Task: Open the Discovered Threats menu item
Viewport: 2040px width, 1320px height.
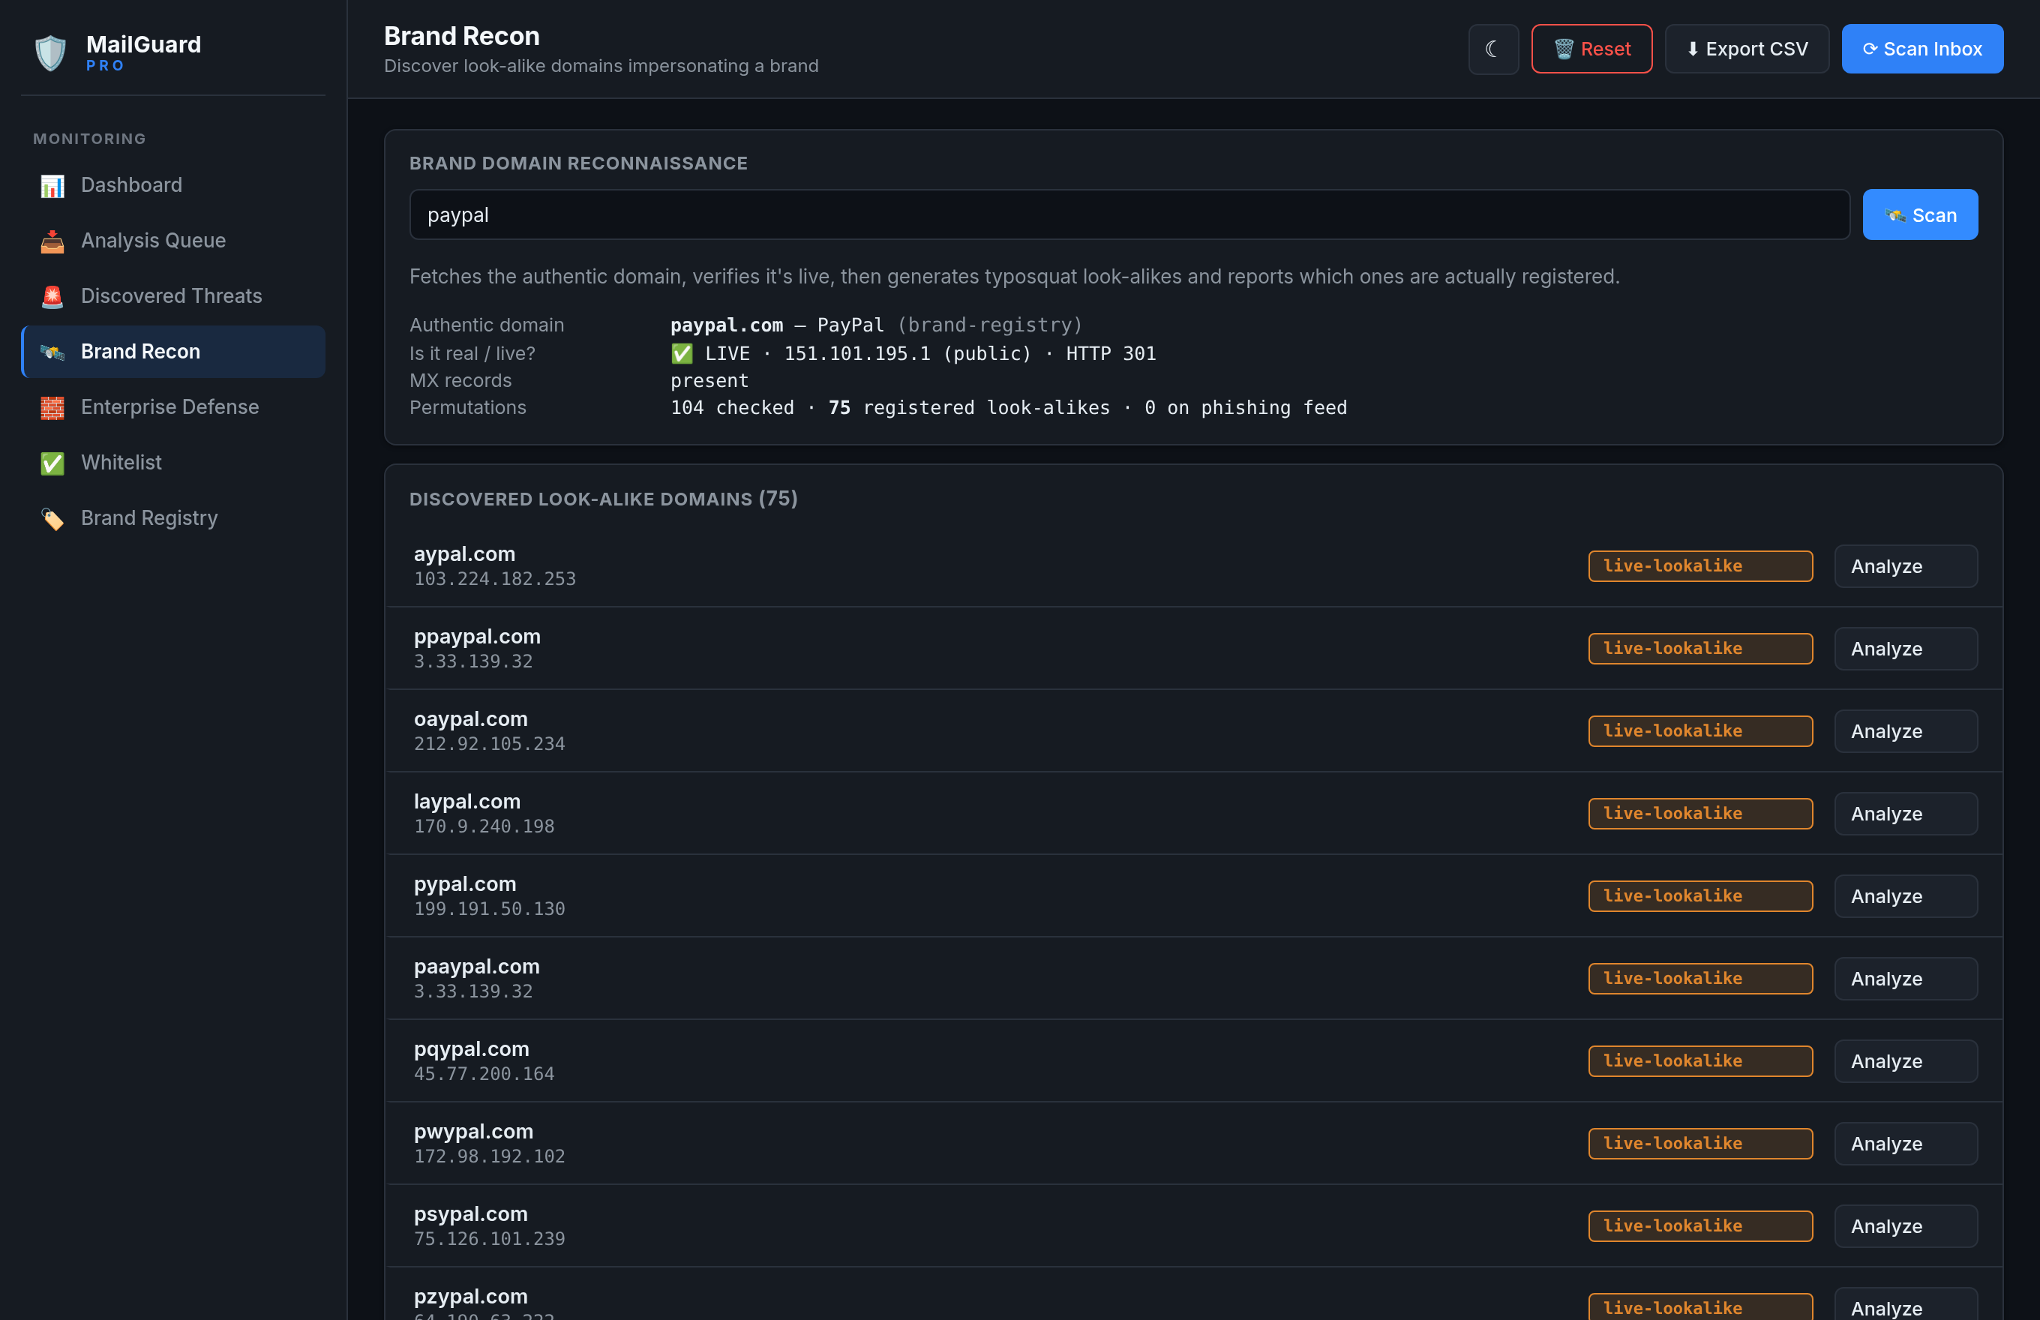Action: 173,295
